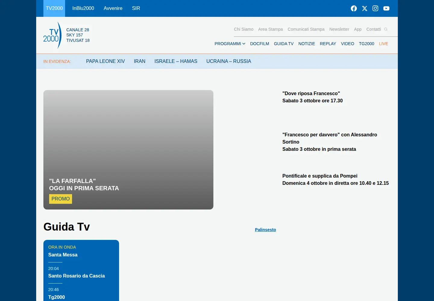Open the DOCFILM menu item
The image size is (434, 301).
tap(259, 44)
